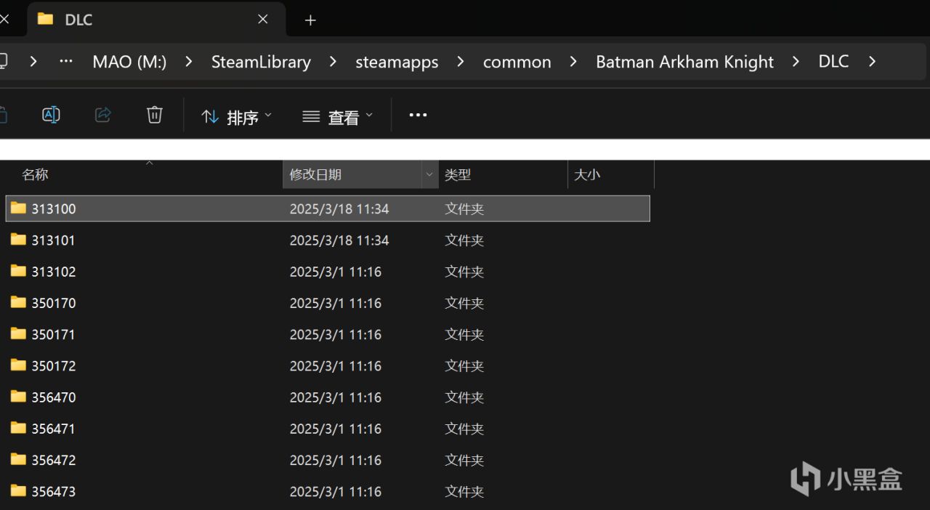Click the Delete trash can icon
The width and height of the screenshot is (930, 510).
click(155, 115)
